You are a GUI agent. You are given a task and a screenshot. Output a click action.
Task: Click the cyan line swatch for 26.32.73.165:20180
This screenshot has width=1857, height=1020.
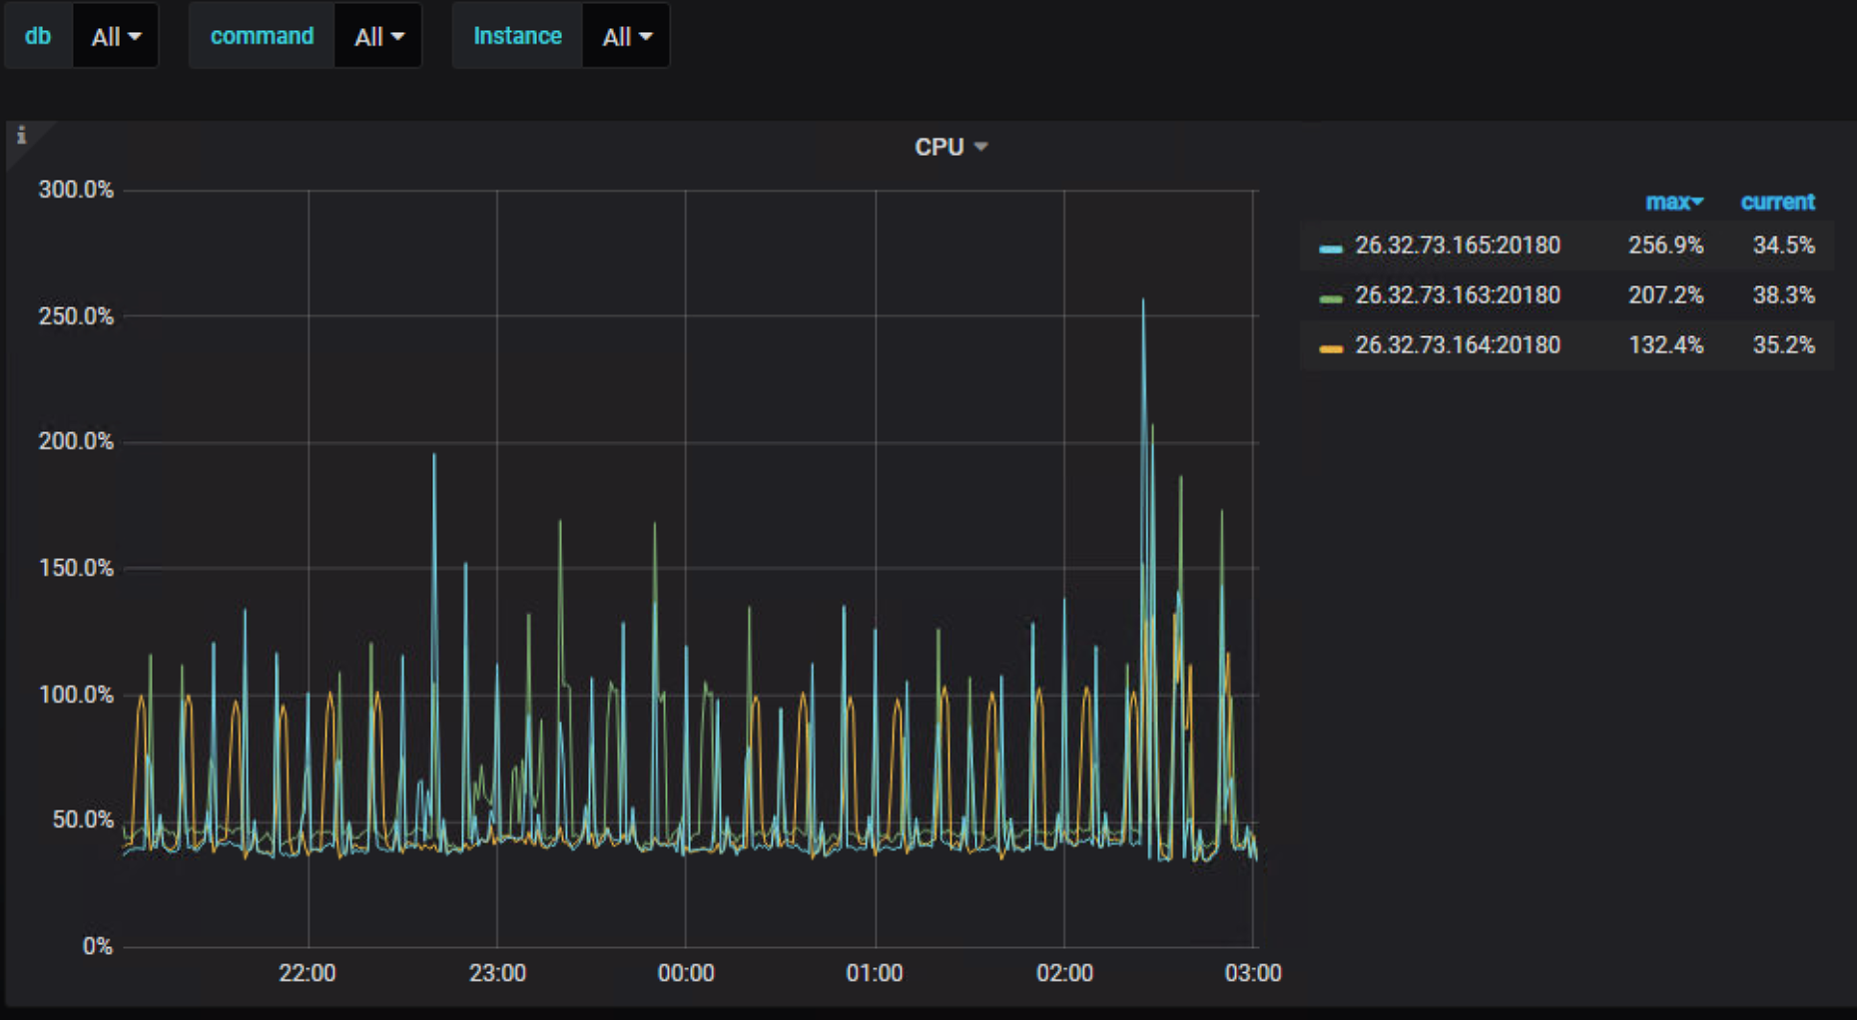[x=1330, y=246]
